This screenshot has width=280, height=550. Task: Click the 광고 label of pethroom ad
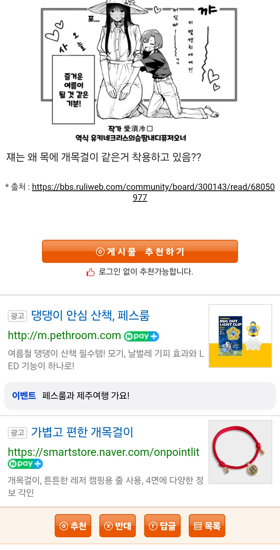click(x=18, y=316)
